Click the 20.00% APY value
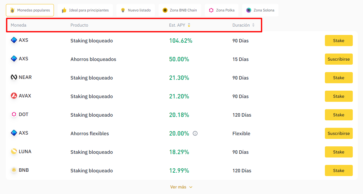363x194 pixels. tap(179, 133)
